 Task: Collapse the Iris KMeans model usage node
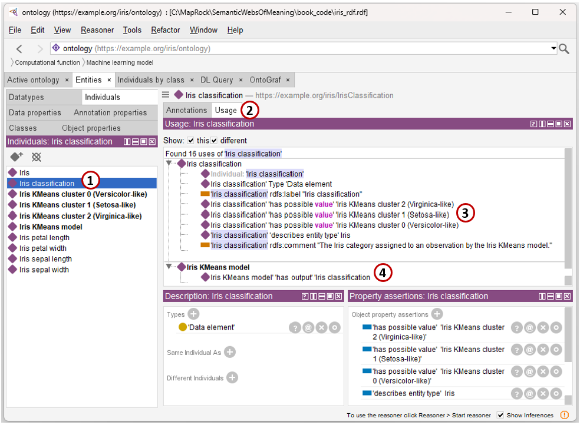tap(169, 266)
